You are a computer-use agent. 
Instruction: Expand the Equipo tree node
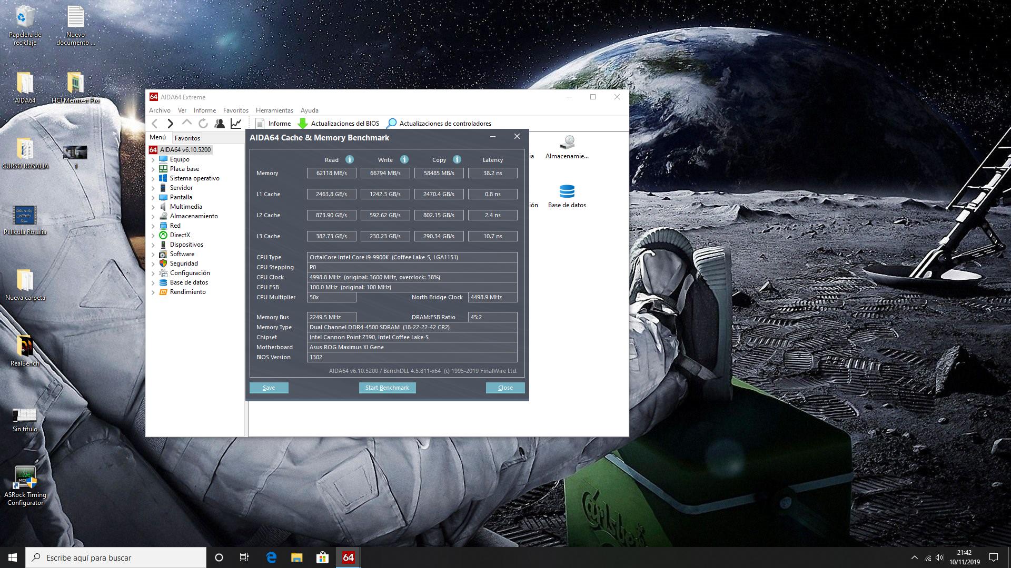(153, 159)
